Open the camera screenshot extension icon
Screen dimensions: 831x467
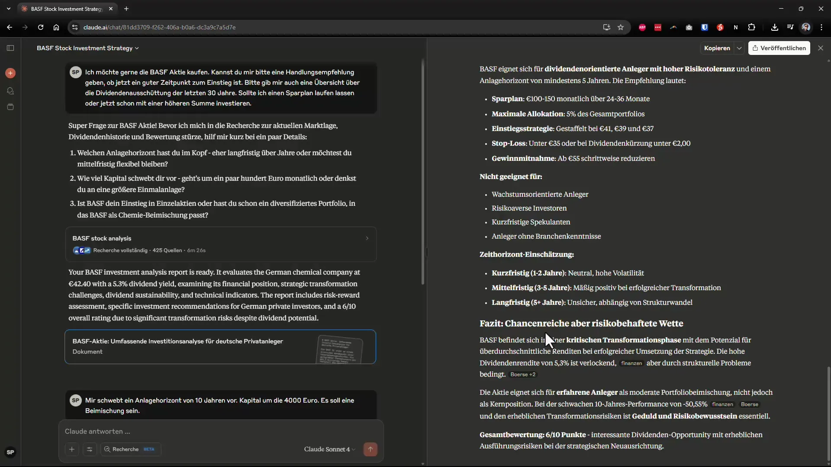click(x=689, y=27)
